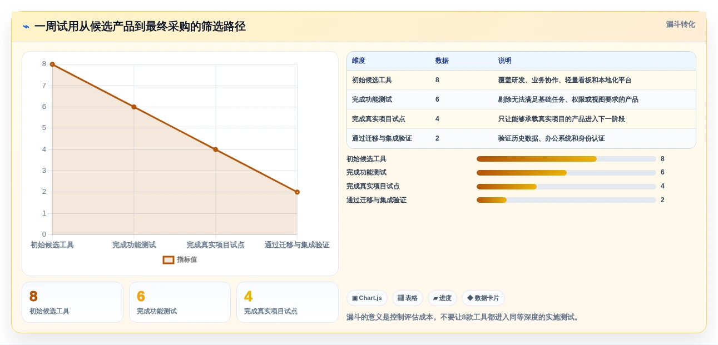
Task: Toggle the 指标值 legend swatch
Action: point(169,260)
